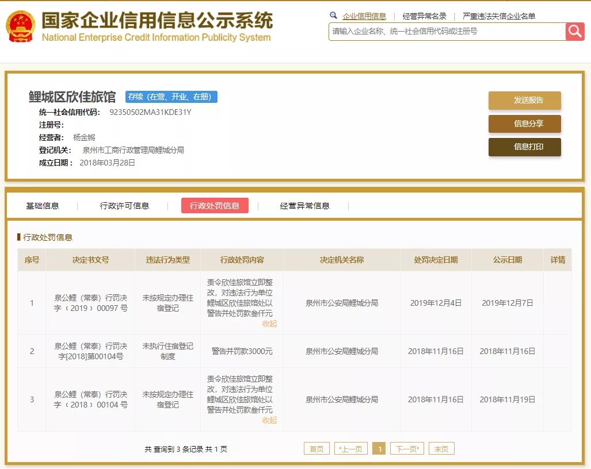Click the 详情 column header

click(x=558, y=260)
